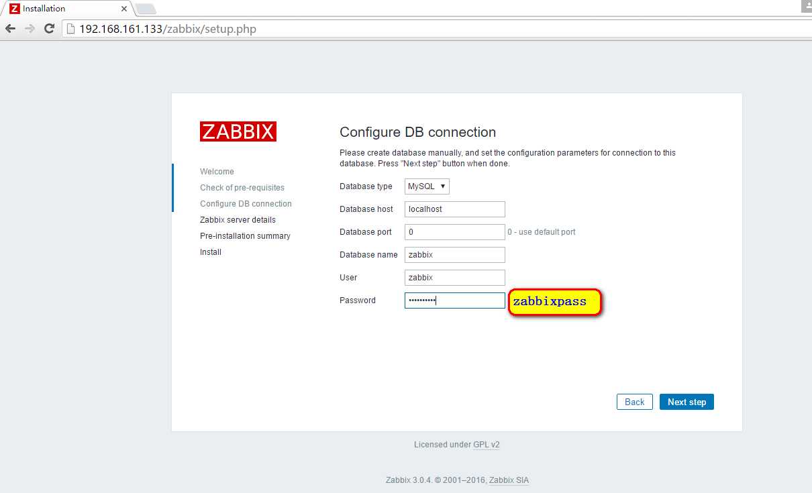Click the Configure DB connection heading
The height and width of the screenshot is (493, 812).
[x=417, y=132]
